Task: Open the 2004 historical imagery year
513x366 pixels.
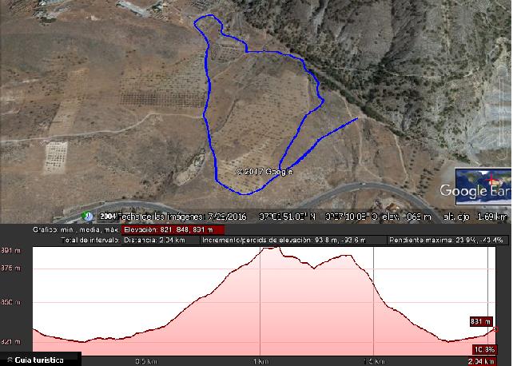Action: pyautogui.click(x=108, y=217)
